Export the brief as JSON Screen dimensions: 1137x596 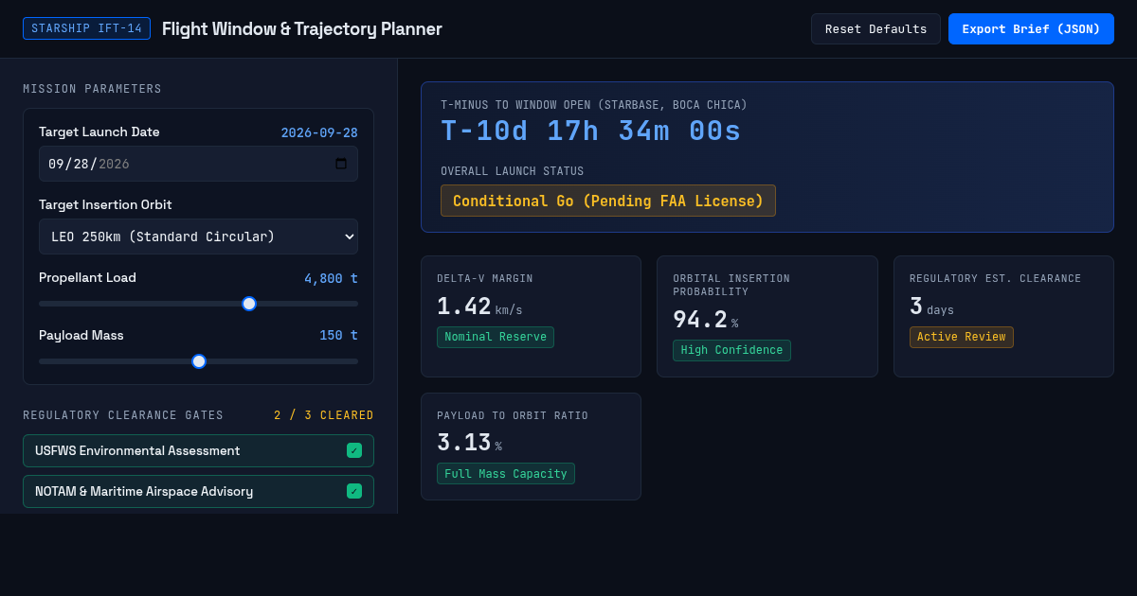point(1031,29)
